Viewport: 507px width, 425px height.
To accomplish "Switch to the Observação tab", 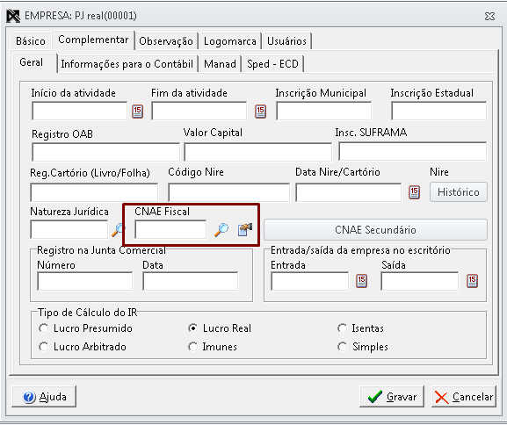I will (166, 41).
